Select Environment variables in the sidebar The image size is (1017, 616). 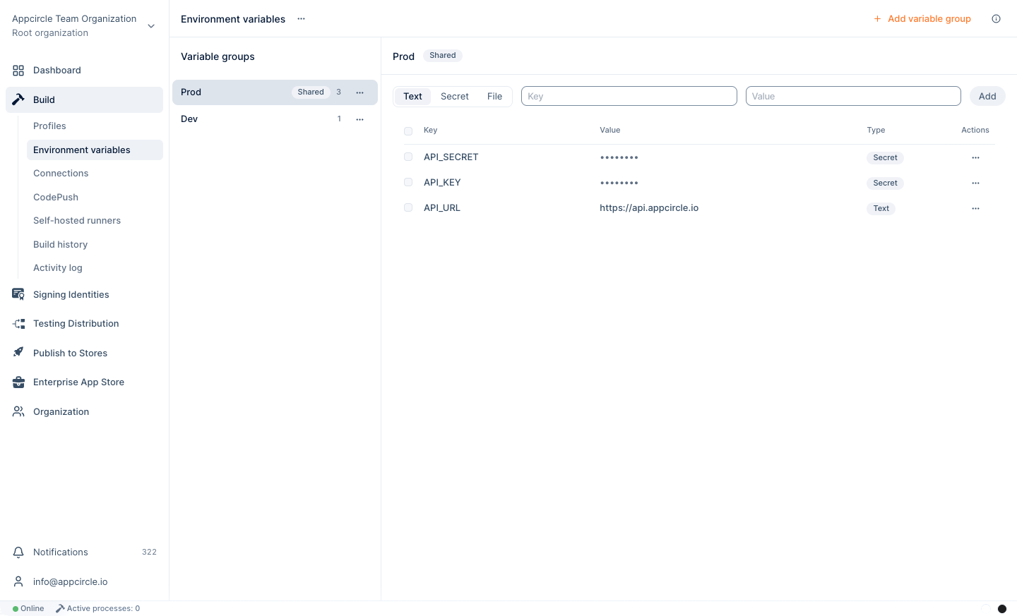pyautogui.click(x=95, y=150)
